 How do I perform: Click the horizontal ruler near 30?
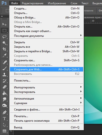[93, 21]
